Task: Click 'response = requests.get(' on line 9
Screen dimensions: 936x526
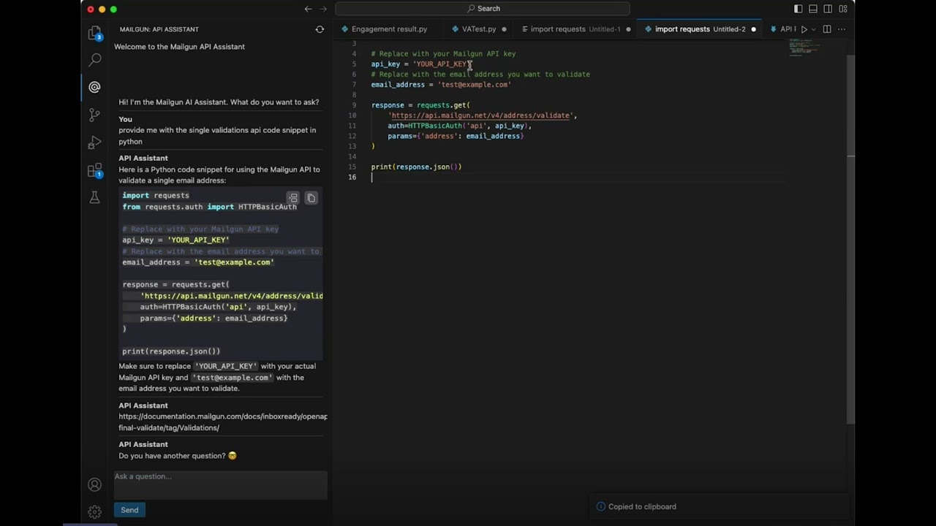Action: (420, 105)
